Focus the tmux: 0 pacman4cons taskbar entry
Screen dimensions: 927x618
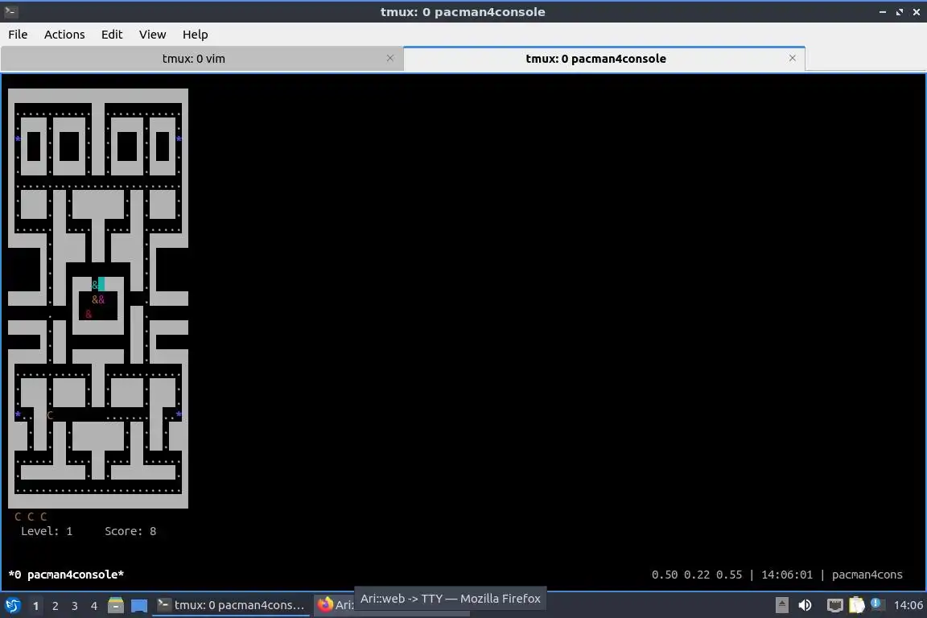tap(231, 605)
